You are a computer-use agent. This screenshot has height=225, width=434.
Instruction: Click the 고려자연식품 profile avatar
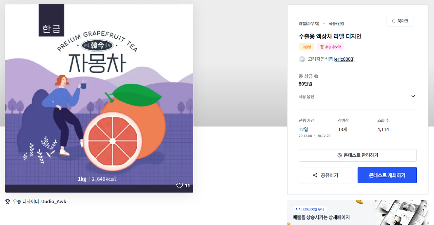302,59
